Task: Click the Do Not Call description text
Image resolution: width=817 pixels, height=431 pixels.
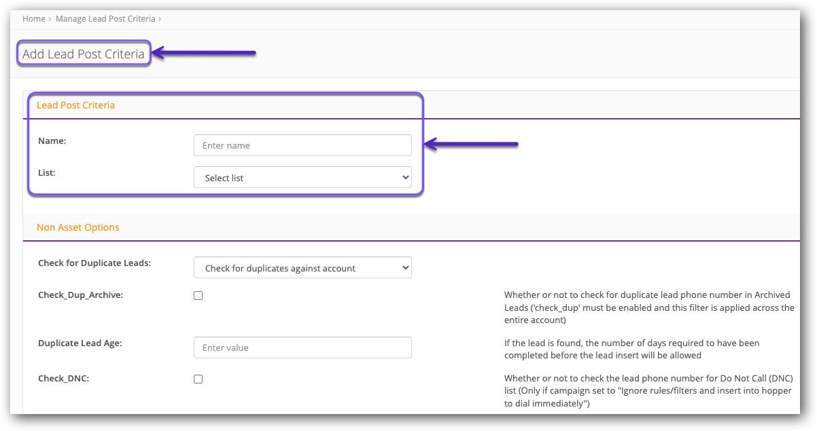Action: click(648, 390)
